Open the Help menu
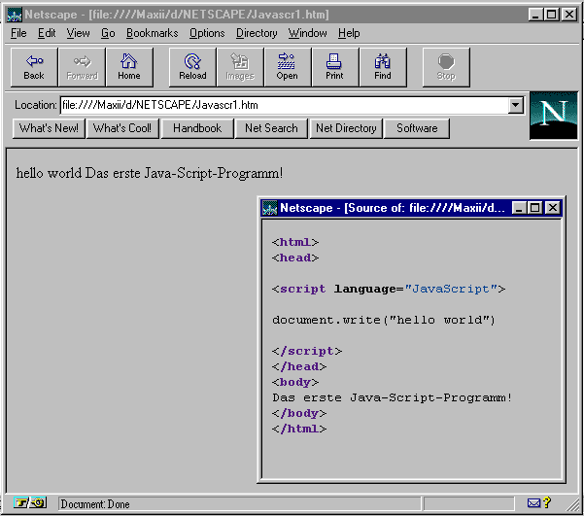 pyautogui.click(x=349, y=33)
